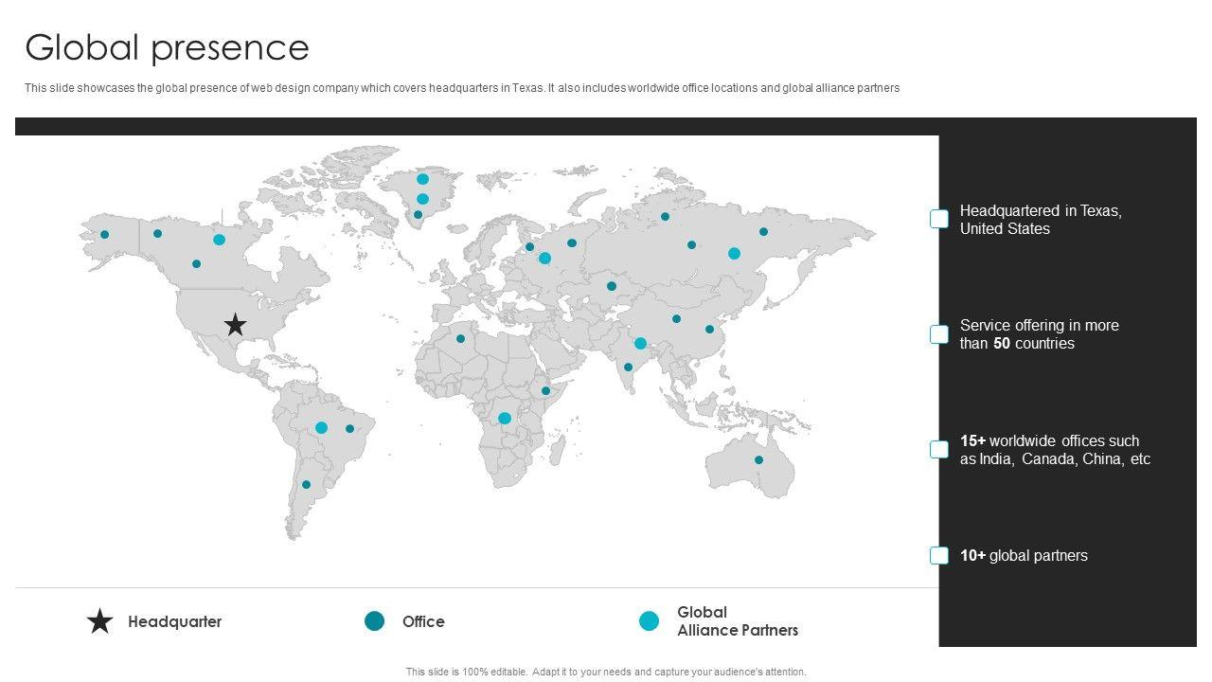Click the dark teal Office legend dot
The height and width of the screenshot is (682, 1212).
click(375, 621)
